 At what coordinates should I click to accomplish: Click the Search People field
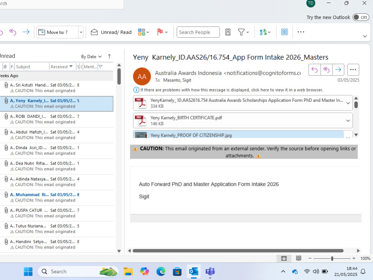point(198,32)
